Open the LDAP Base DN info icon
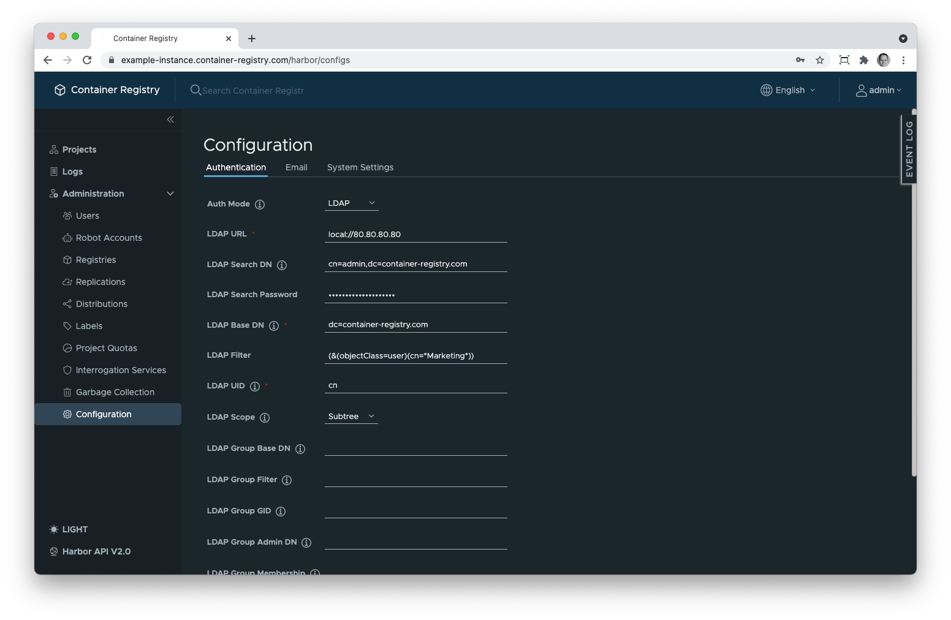This screenshot has height=620, width=951. (x=274, y=326)
